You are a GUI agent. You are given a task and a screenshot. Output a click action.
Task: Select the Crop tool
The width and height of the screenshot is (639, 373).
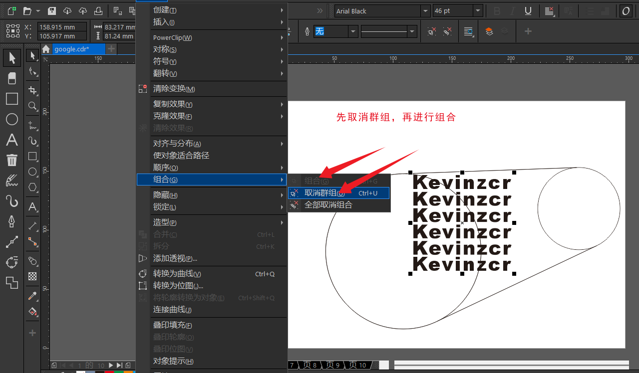click(x=32, y=90)
